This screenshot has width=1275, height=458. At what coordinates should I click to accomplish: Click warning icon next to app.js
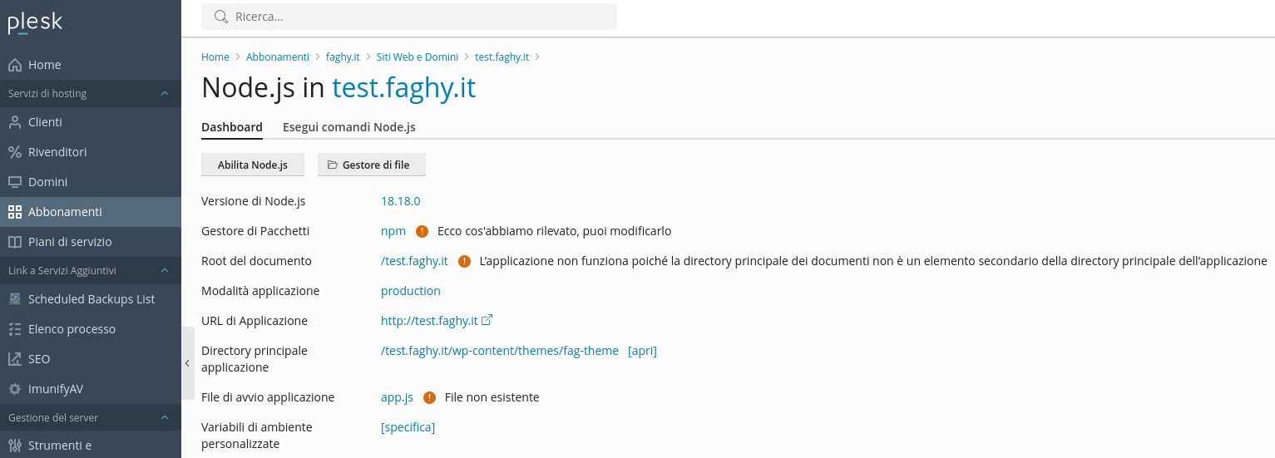[429, 397]
